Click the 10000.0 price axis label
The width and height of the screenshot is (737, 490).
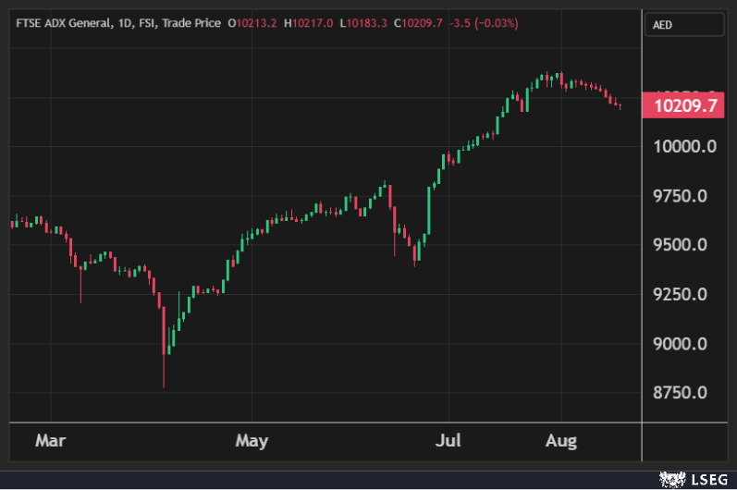(x=685, y=146)
